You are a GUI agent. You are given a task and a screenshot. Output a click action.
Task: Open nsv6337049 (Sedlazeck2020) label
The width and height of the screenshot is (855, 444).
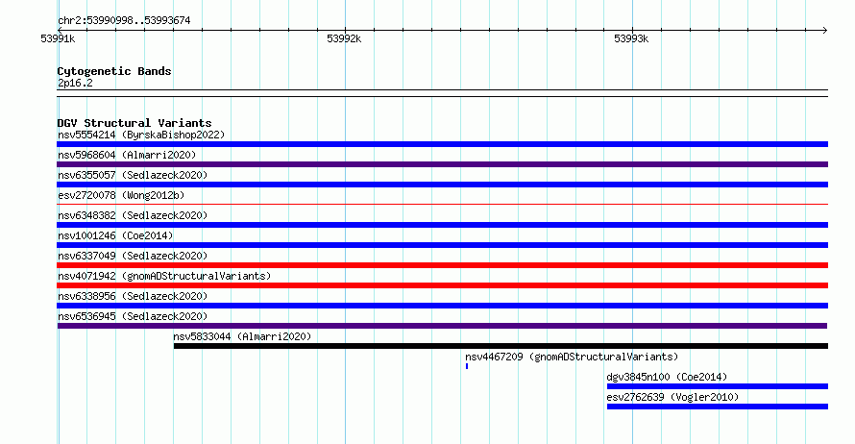pyautogui.click(x=133, y=256)
